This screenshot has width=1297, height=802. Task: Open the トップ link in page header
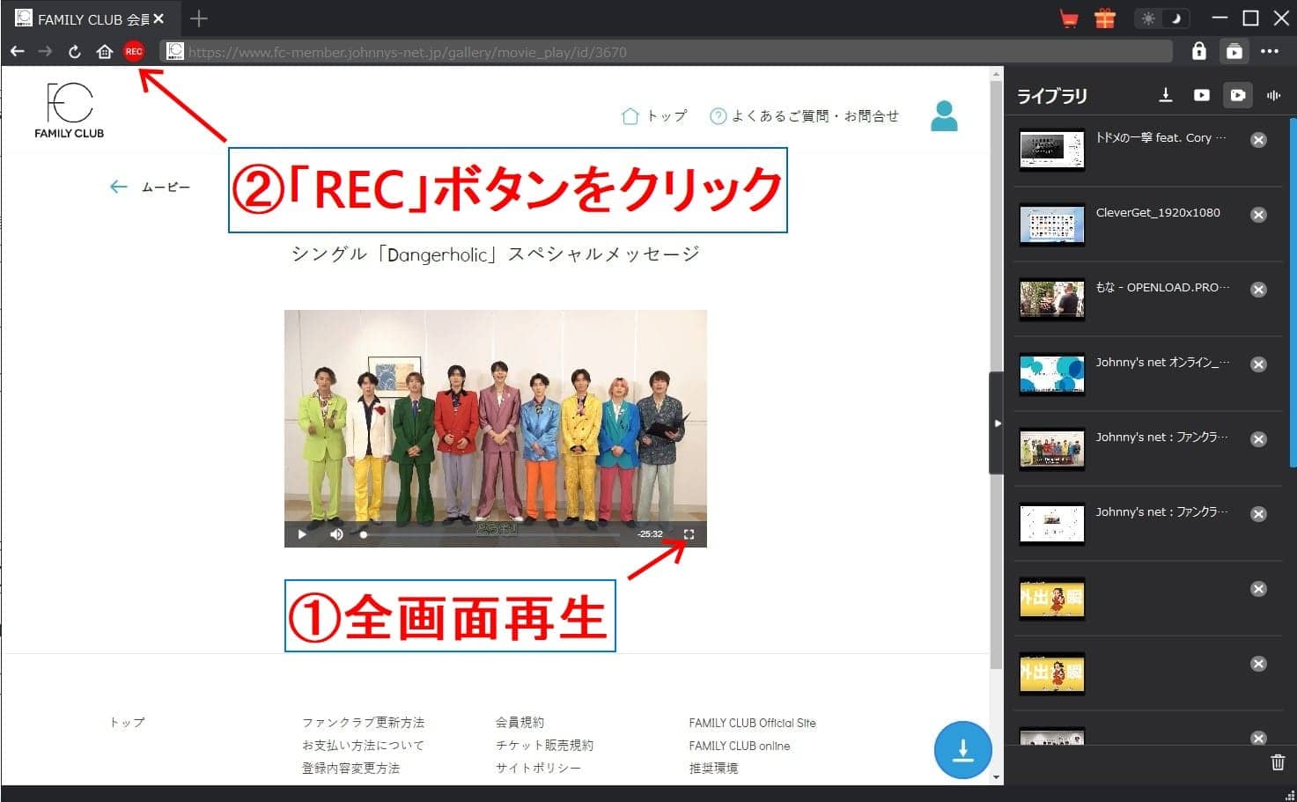click(x=654, y=116)
